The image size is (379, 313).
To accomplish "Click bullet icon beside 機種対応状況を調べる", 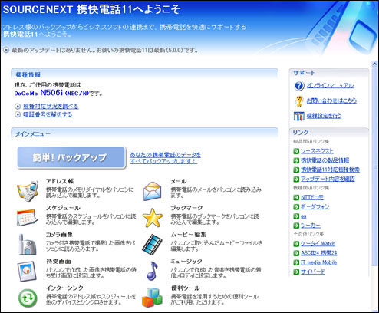I will click(x=18, y=107).
